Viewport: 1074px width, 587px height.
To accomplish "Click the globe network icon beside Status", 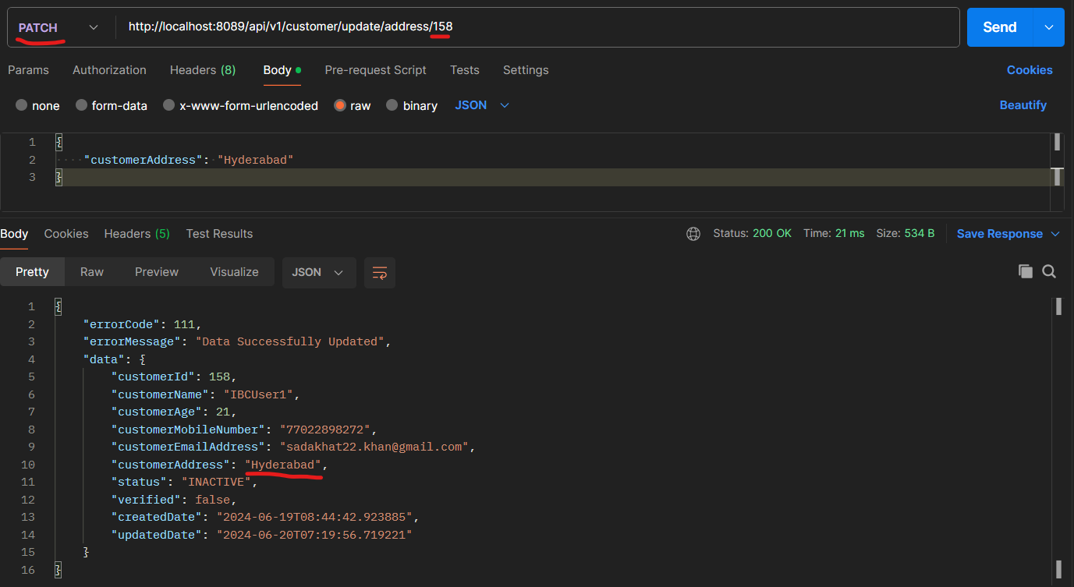I will [693, 234].
